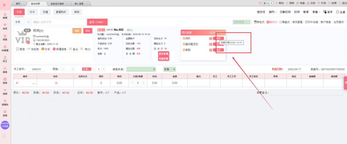
Task: Increase 女客 female guest count
Action: click(x=104, y=69)
